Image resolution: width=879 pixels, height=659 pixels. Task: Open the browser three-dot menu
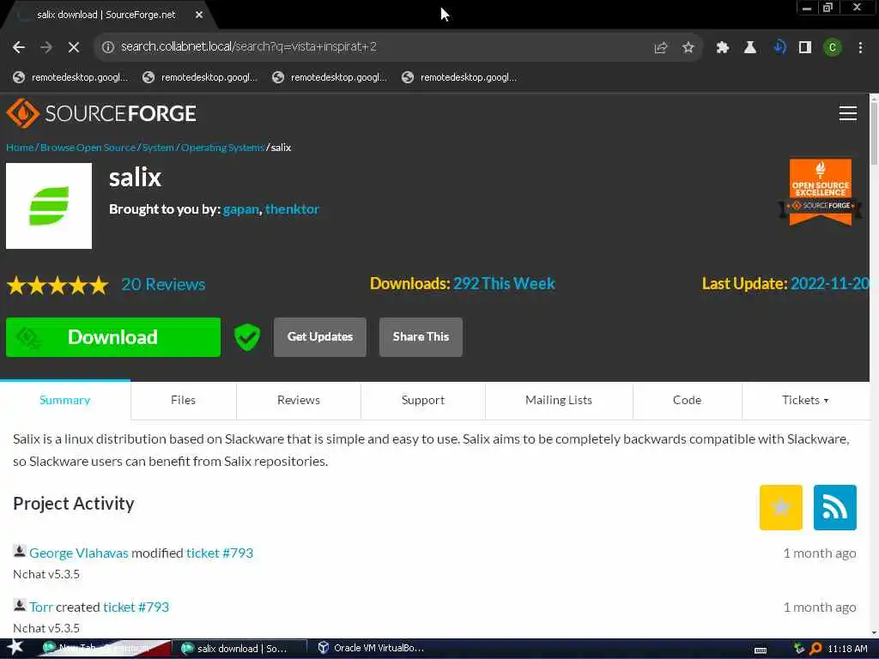(x=860, y=48)
